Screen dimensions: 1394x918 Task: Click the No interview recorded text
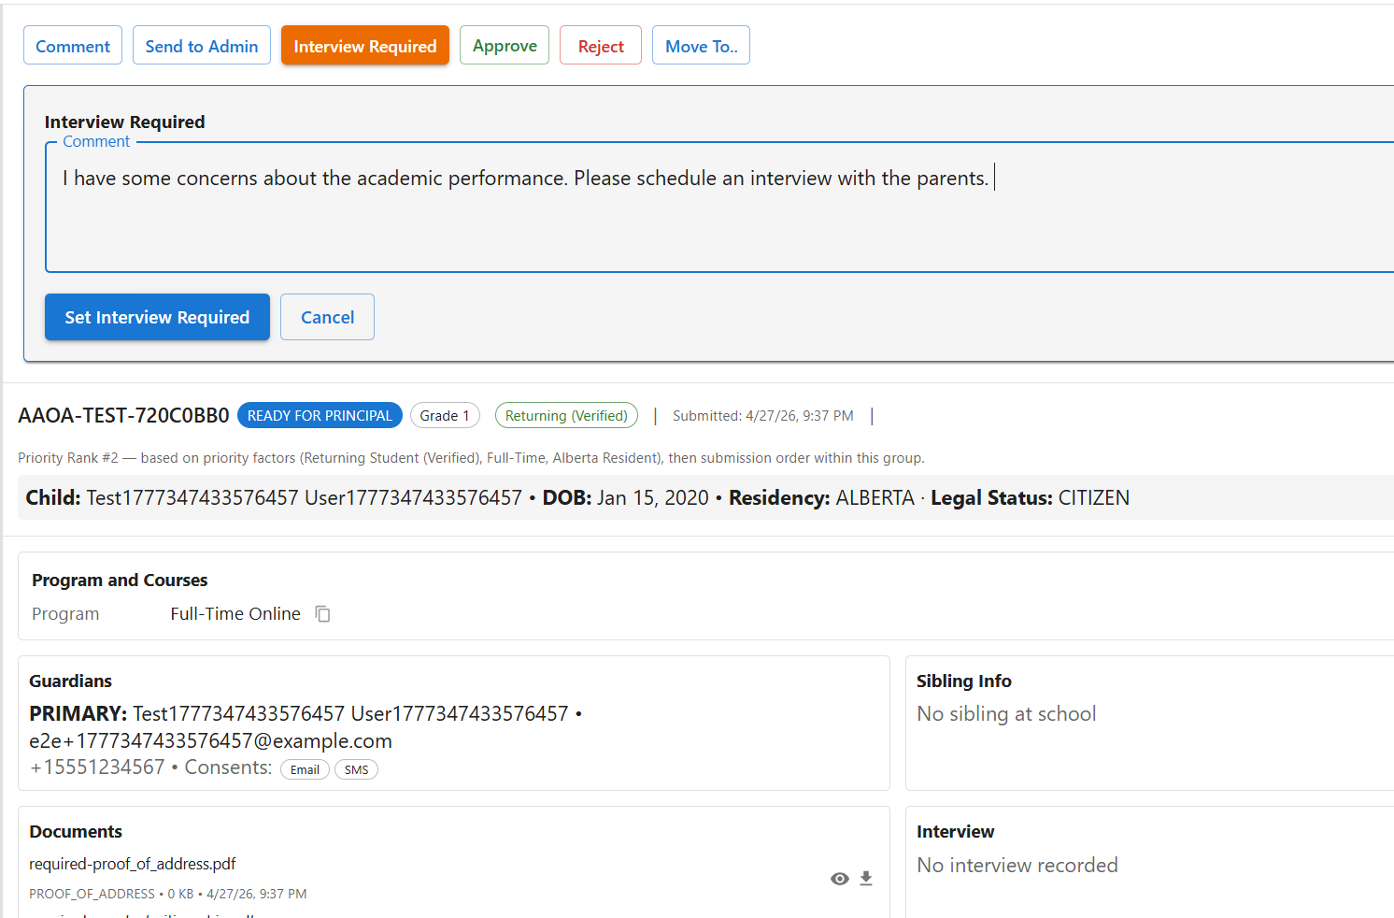[x=1017, y=865]
